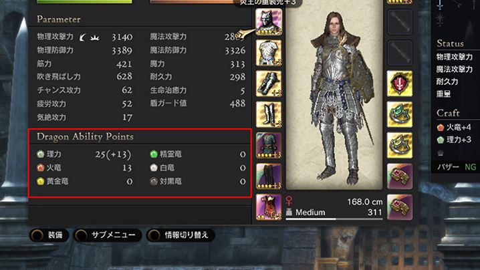Click the 火竜 dragon ability entry
Screen dimensions: 480x270
[x=84, y=168]
